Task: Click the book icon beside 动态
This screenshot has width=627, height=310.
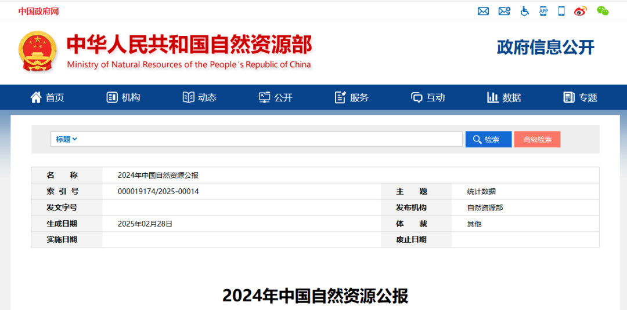Action: tap(188, 97)
